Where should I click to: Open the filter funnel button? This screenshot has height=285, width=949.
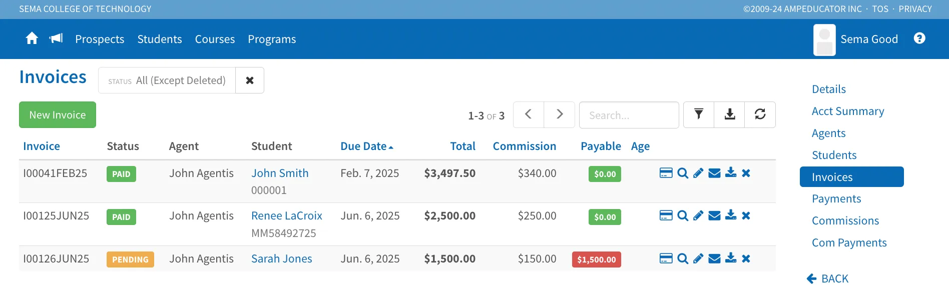tap(699, 114)
